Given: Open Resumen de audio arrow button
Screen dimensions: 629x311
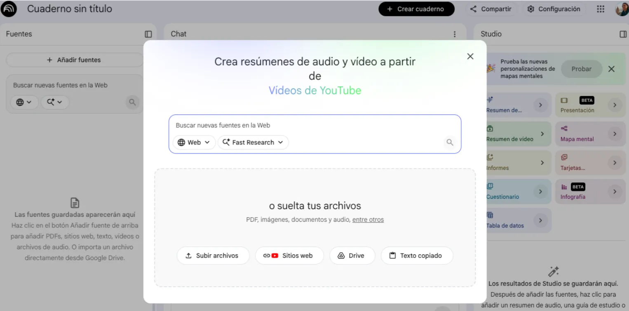Looking at the screenshot, I should (x=540, y=105).
